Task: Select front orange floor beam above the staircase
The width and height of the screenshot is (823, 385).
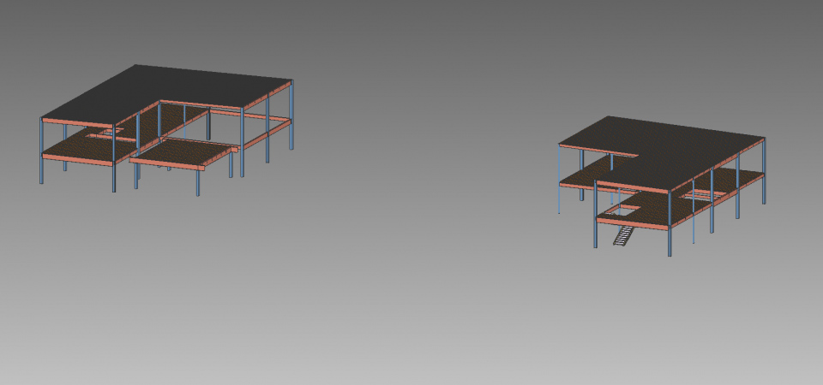Action: (x=634, y=224)
